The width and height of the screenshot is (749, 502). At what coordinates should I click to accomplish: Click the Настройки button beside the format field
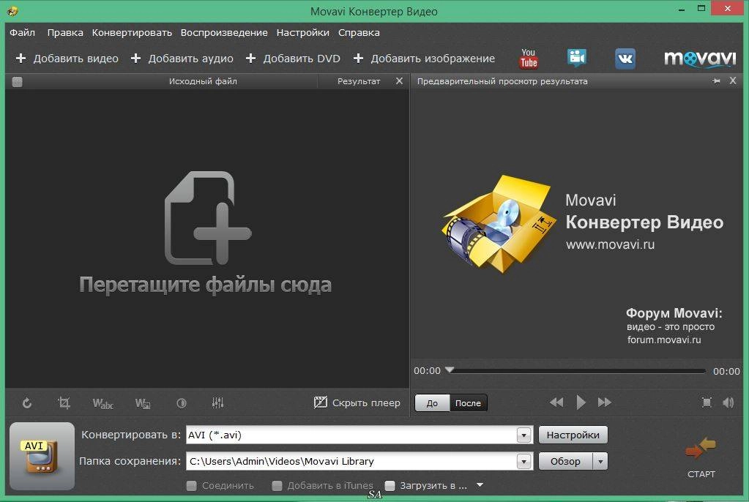[x=573, y=435]
